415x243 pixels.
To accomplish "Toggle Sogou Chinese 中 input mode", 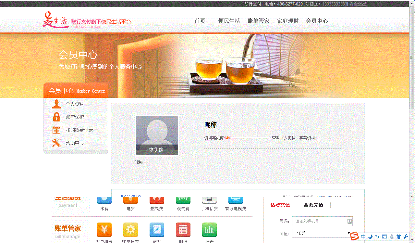I will point(363,237).
